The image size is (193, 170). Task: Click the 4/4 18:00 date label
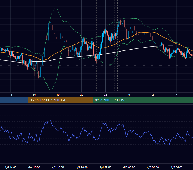tap(58, 167)
